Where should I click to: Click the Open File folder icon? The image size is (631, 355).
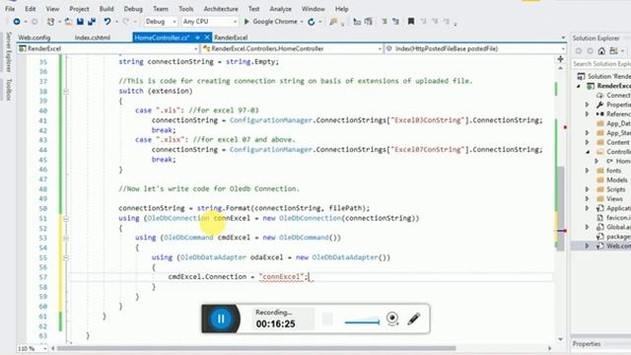pos(68,22)
